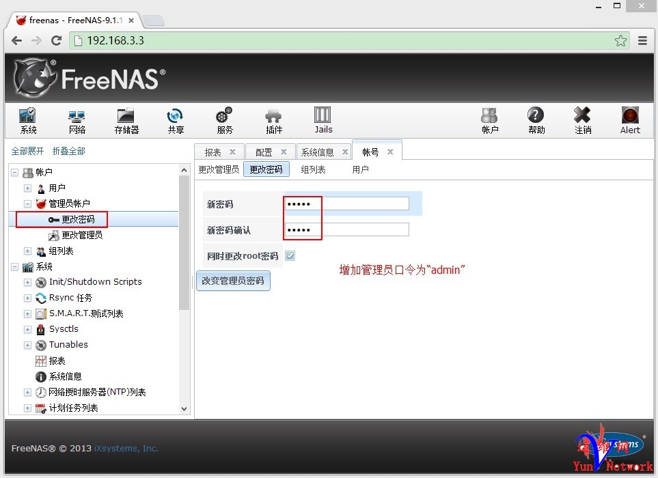
Task: Close the freenas browser tab
Action: (131, 20)
